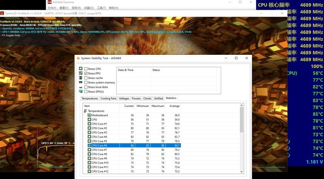The image size is (324, 179).
Task: Click the CPU Core #1 chip icon
Action: [90, 124]
